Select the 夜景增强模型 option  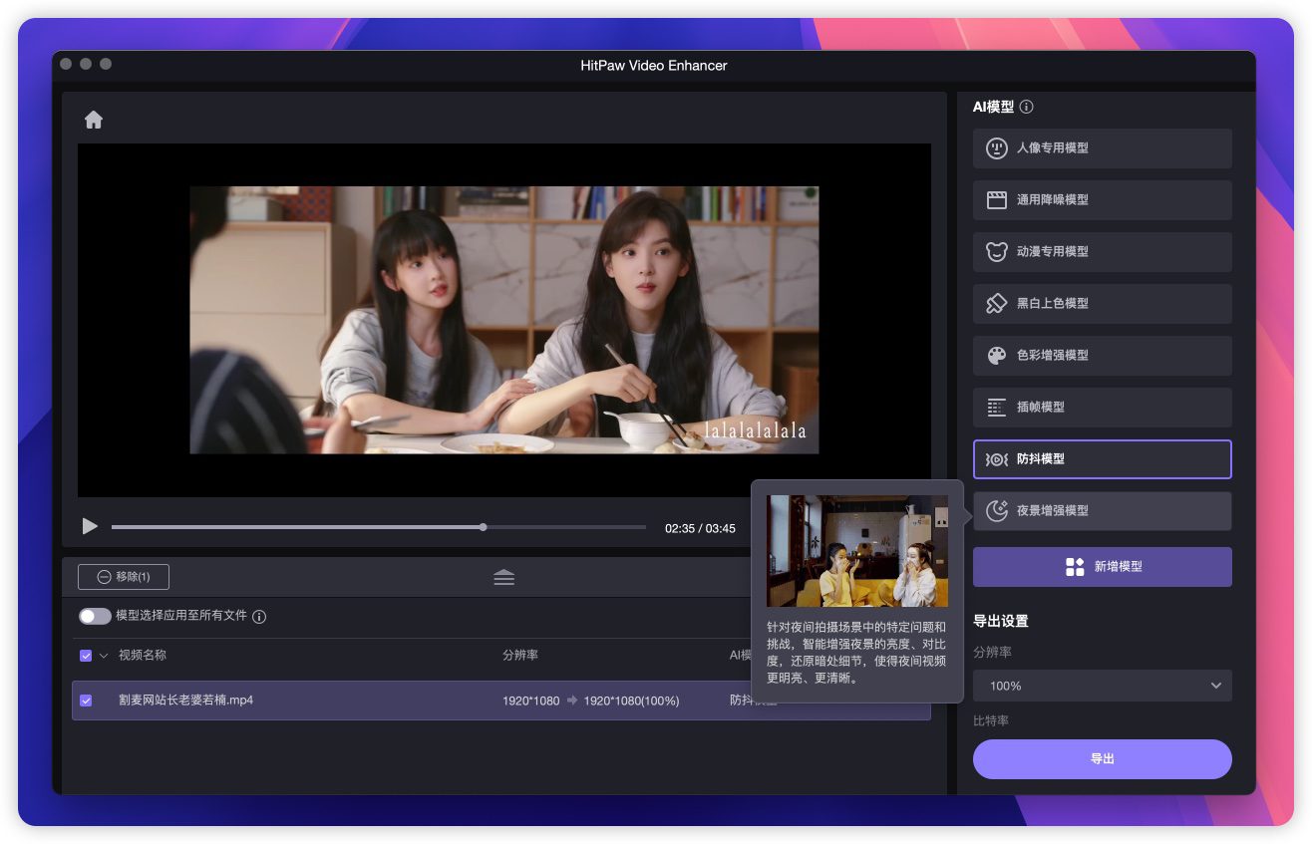click(x=1102, y=511)
